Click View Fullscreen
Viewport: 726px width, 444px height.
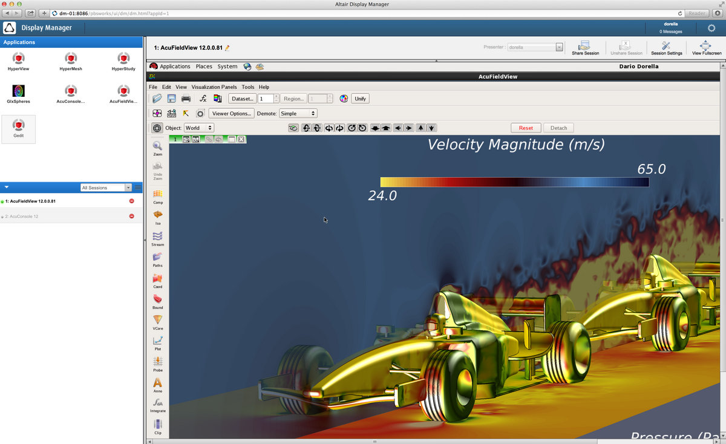point(707,48)
